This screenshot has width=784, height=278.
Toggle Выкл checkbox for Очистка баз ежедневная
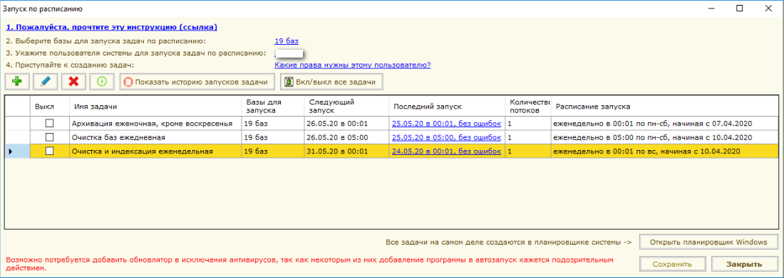tap(49, 137)
